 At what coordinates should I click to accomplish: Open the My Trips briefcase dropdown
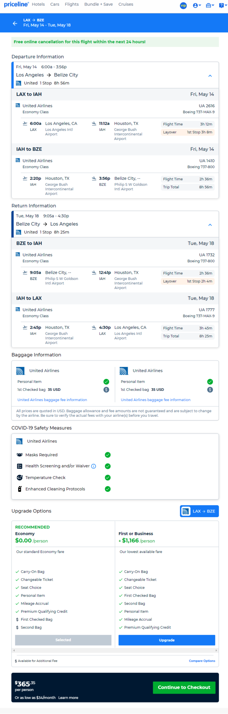(210, 5)
